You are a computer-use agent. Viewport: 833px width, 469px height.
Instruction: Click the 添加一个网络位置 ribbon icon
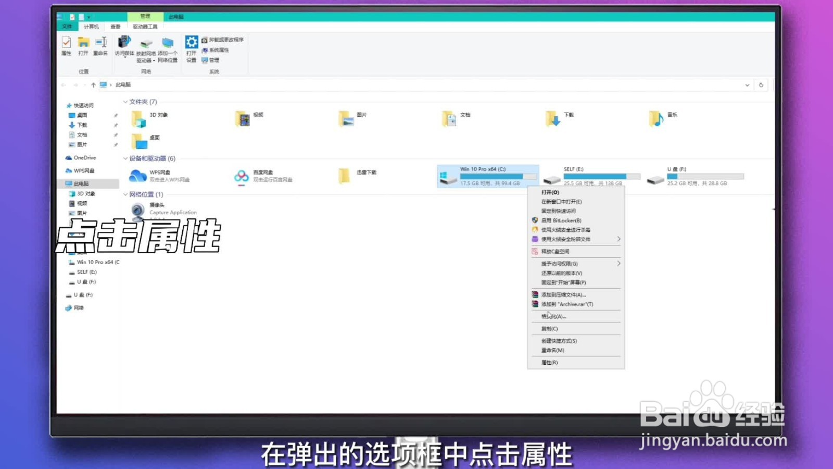tap(167, 47)
